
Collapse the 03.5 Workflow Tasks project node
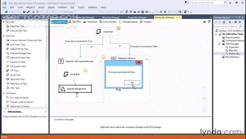[216, 34]
